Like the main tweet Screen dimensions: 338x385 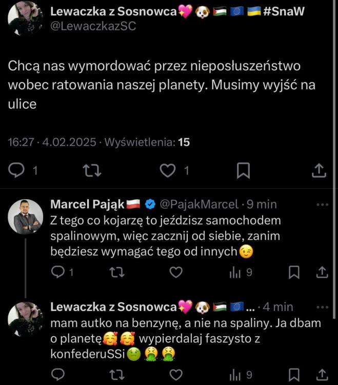click(167, 170)
